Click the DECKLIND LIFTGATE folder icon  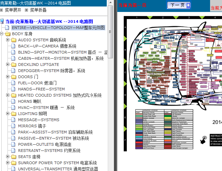(x=14, y=65)
